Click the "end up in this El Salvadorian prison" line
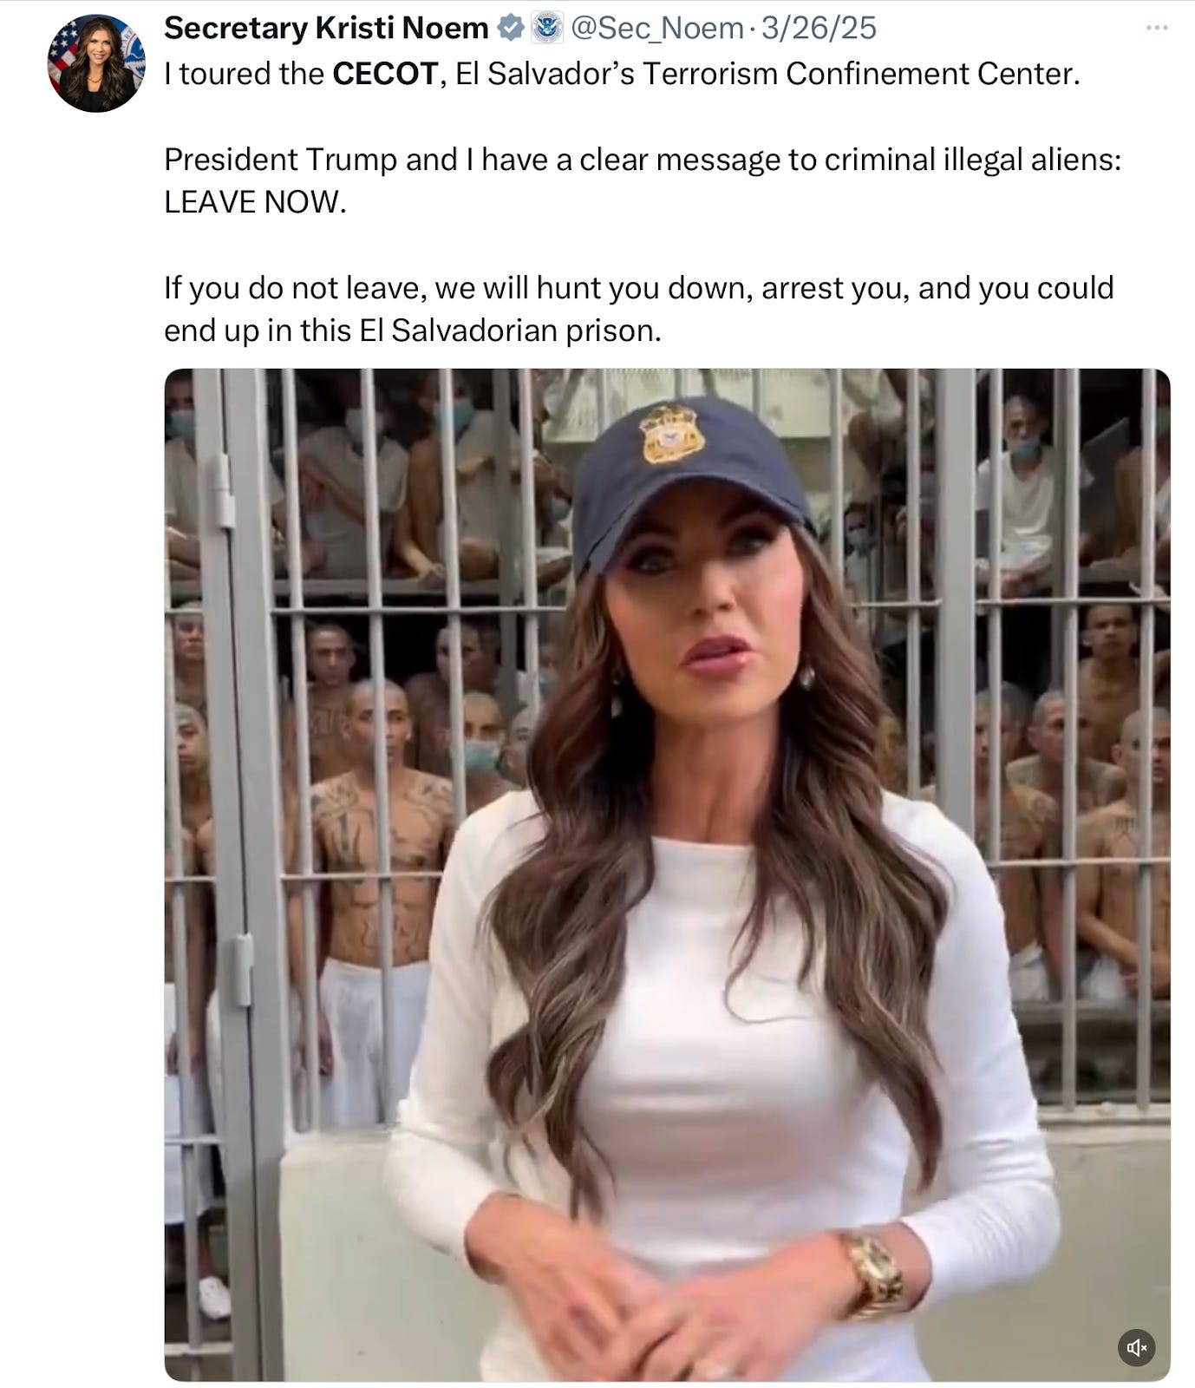 (412, 331)
